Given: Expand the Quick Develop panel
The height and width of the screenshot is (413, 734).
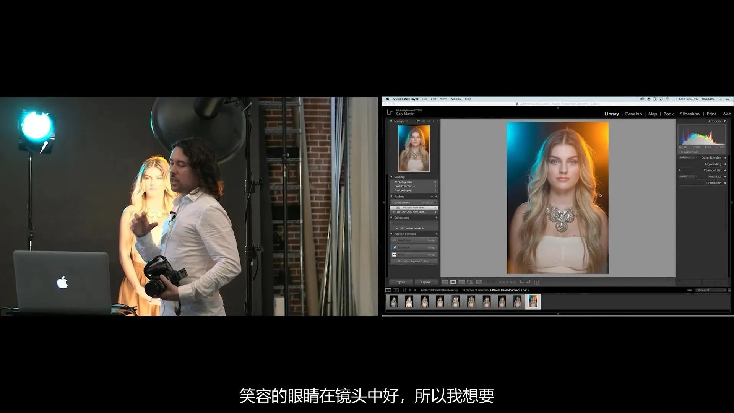Looking at the screenshot, I should pos(724,158).
